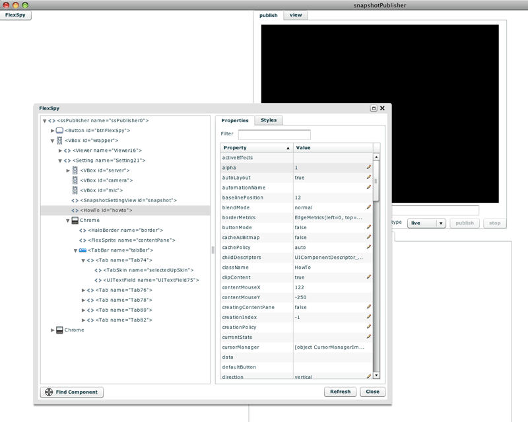The height and width of the screenshot is (422, 528).
Task: Click the VBox icon beside wrapper node
Action: [59, 140]
